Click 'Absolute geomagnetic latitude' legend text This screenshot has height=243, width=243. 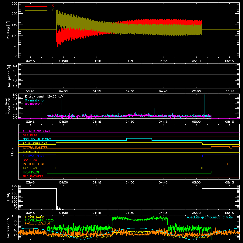coord(210,217)
